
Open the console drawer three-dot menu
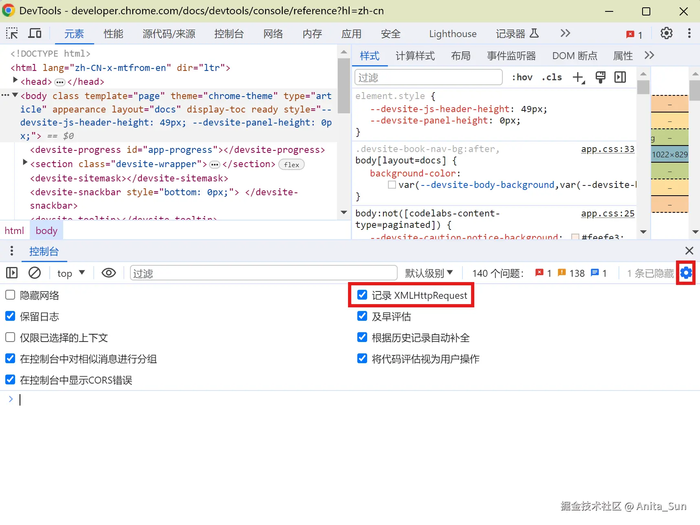click(x=12, y=251)
